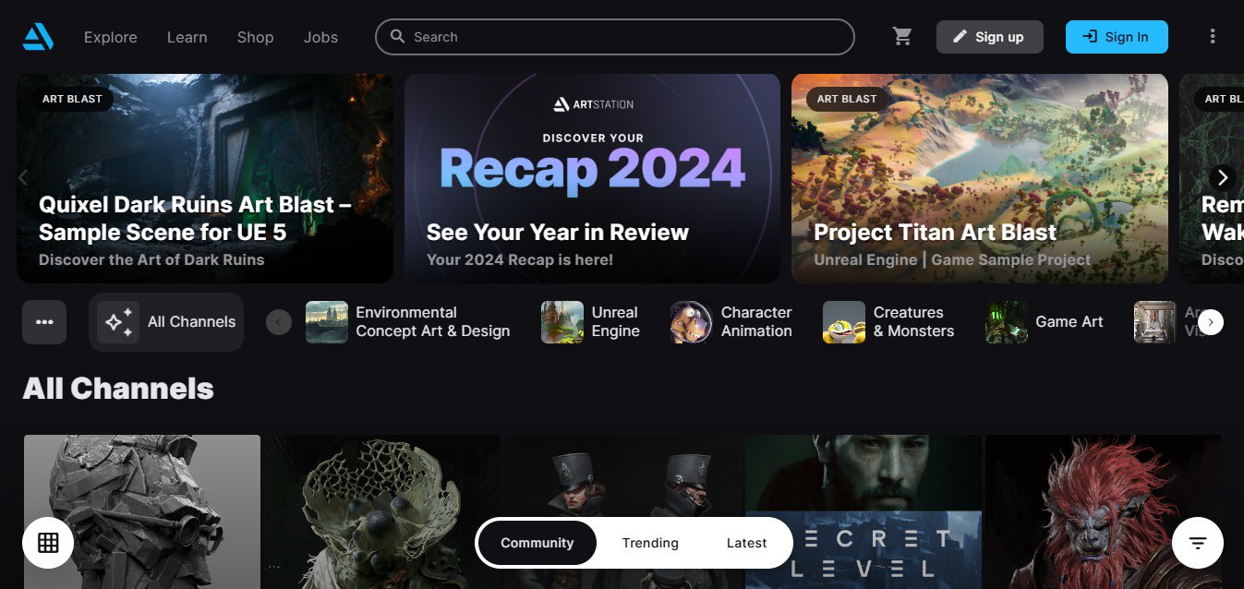This screenshot has width=1244, height=589.
Task: Open the Project Titan Art Blast banner
Action: (980, 178)
